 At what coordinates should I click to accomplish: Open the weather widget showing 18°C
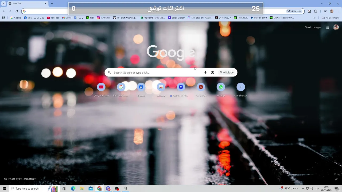pyautogui.click(x=288, y=189)
